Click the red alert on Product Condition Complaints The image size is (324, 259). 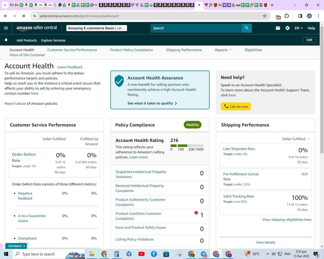[x=196, y=213]
